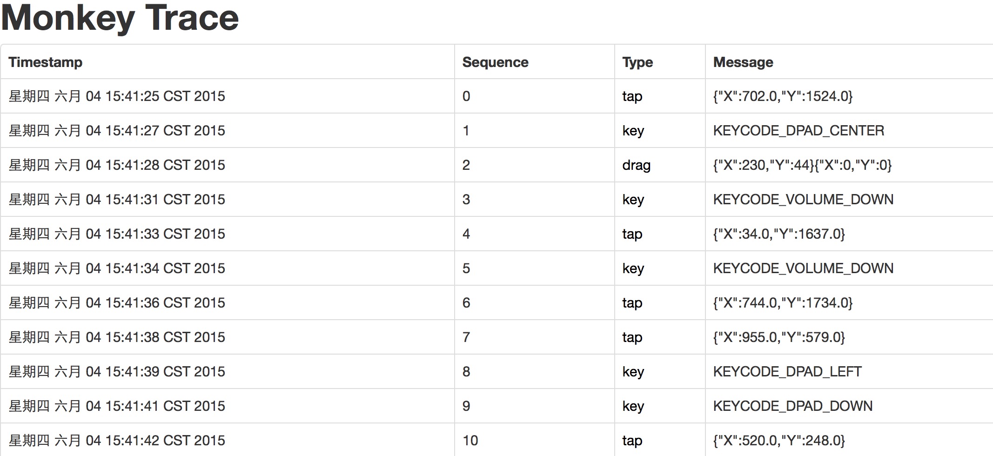The image size is (993, 456).
Task: Click the tap message with X 744.0
Action: click(783, 303)
